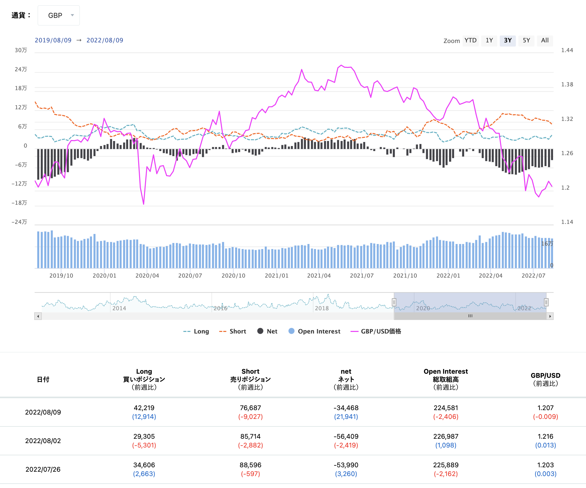Viewport: 586px width, 488px height.
Task: Click the 2022/08/09 date cell
Action: (x=43, y=412)
